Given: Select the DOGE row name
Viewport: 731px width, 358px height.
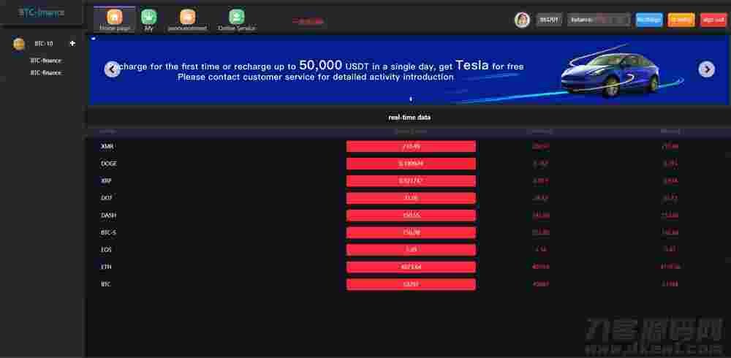Looking at the screenshot, I should 109,164.
